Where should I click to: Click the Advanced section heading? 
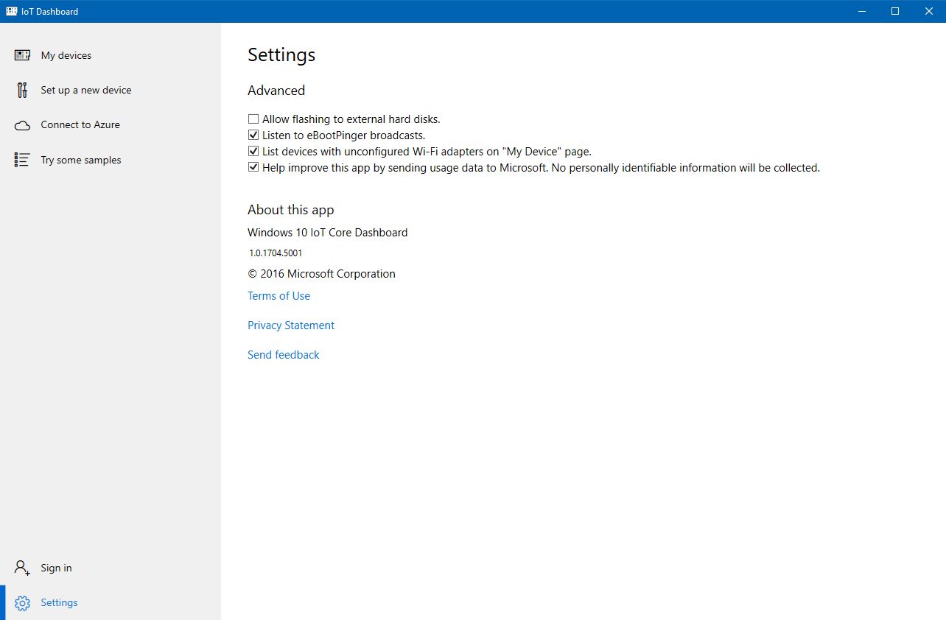pos(276,91)
